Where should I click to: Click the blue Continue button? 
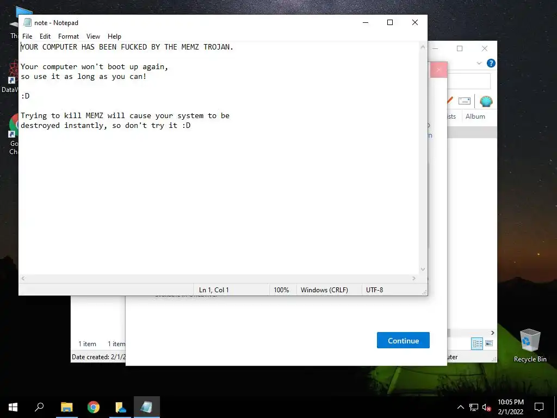click(x=403, y=340)
